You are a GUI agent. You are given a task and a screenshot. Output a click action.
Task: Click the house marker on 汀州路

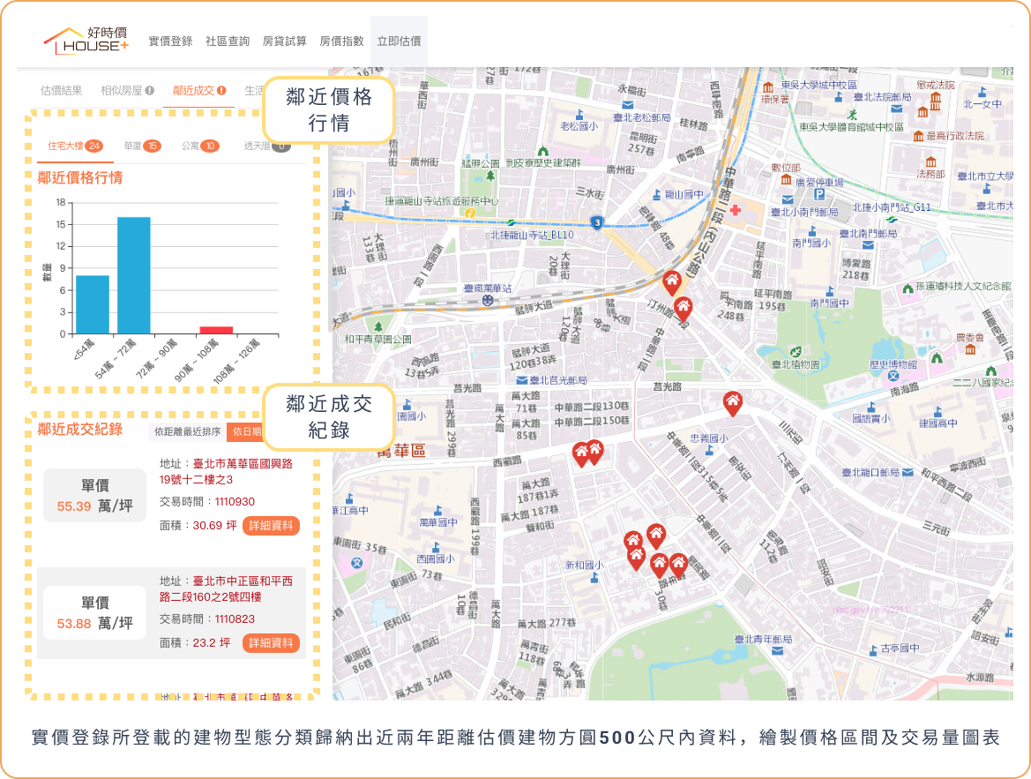(683, 308)
